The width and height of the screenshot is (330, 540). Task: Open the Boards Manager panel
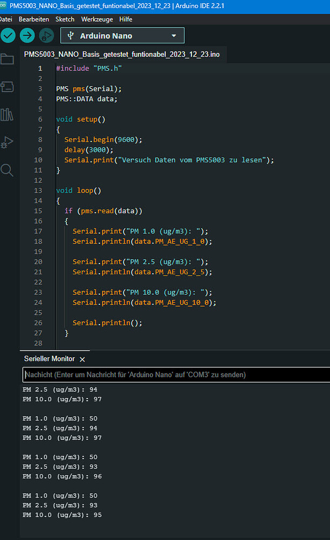7,87
